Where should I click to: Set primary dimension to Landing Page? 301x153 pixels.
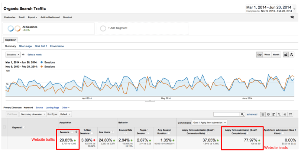point(52,108)
